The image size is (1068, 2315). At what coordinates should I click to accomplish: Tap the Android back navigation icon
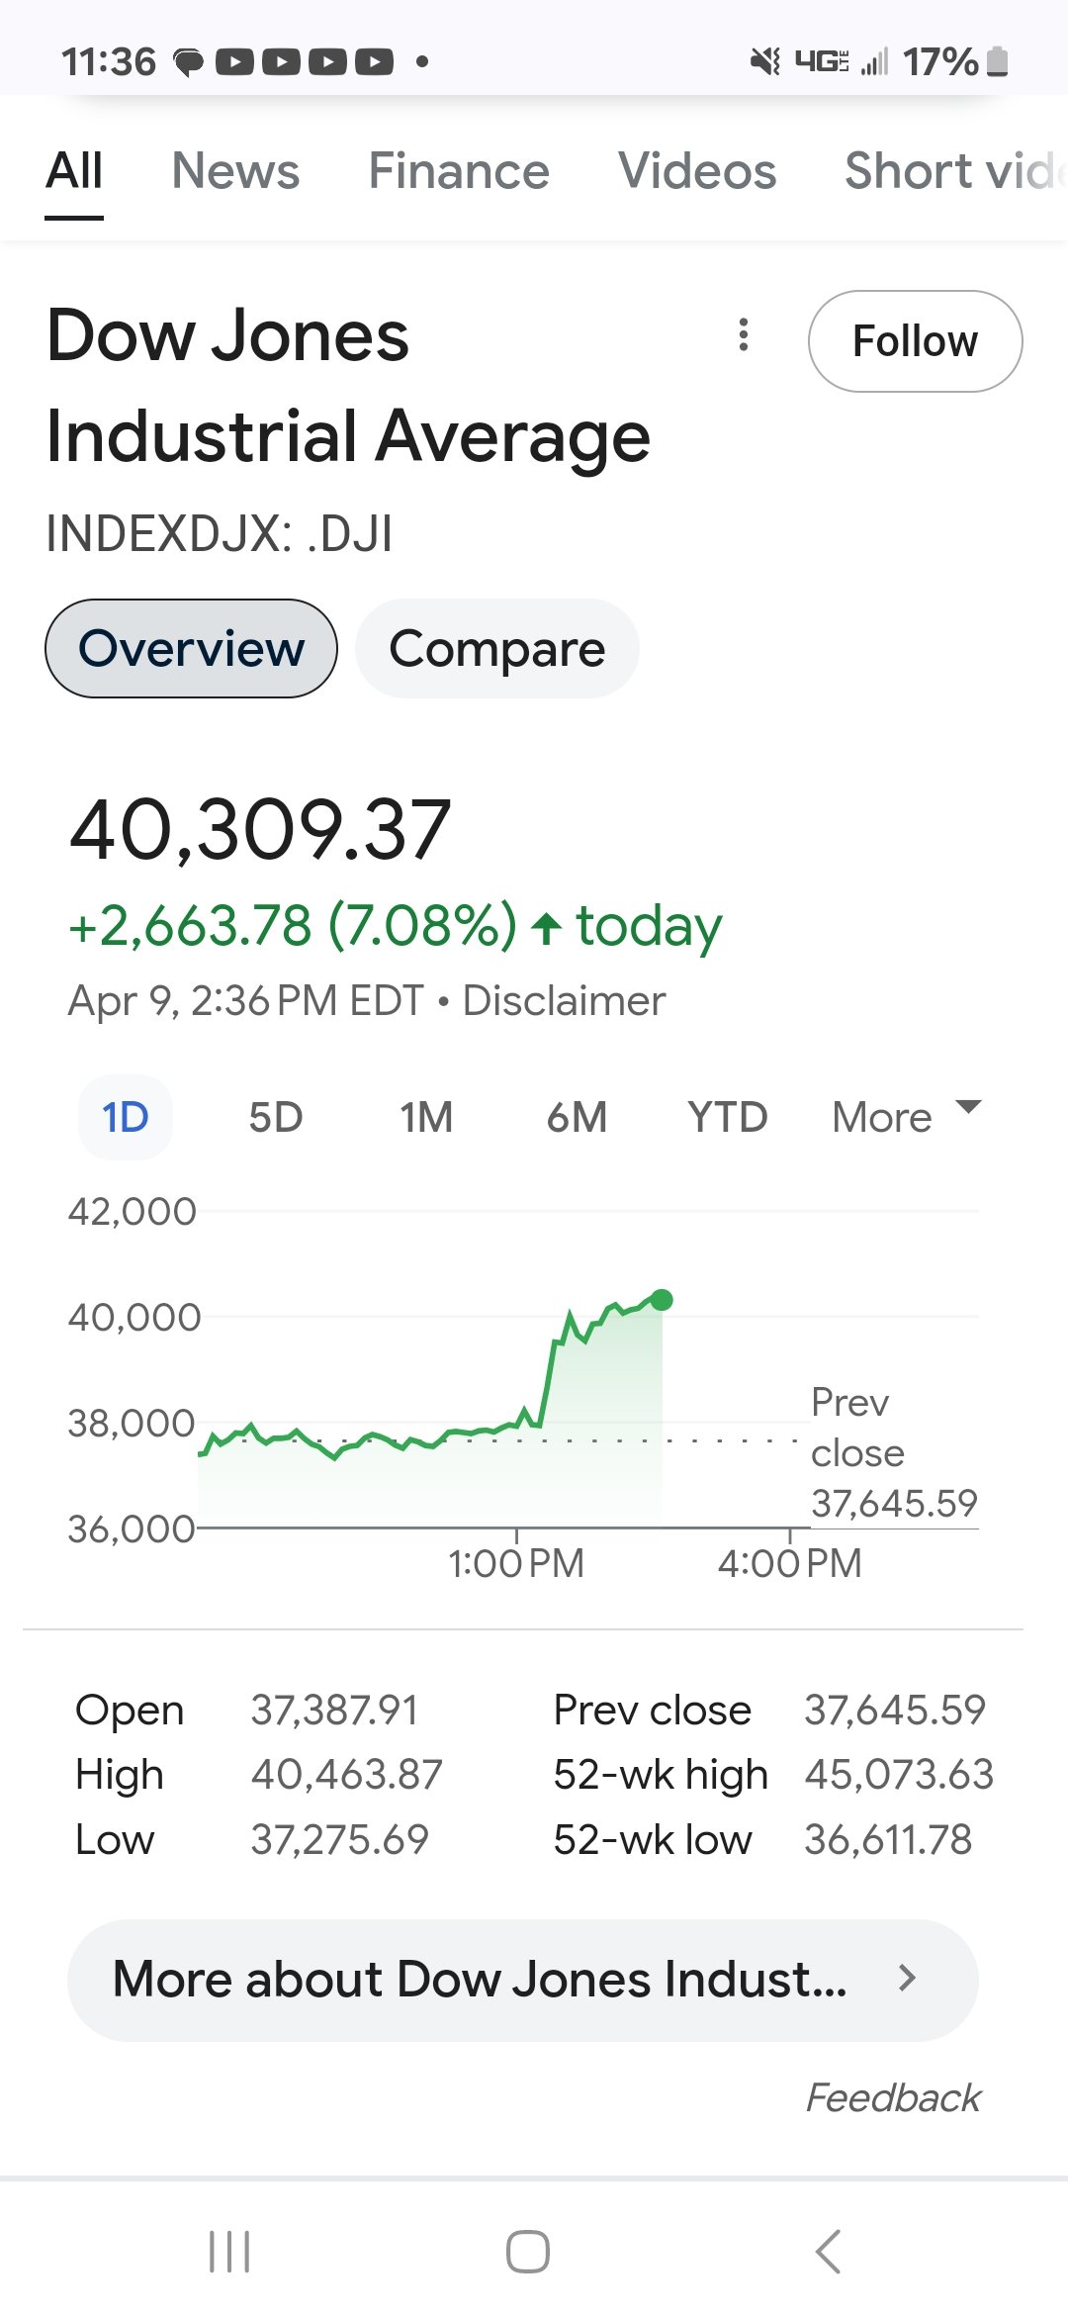pos(829,2252)
